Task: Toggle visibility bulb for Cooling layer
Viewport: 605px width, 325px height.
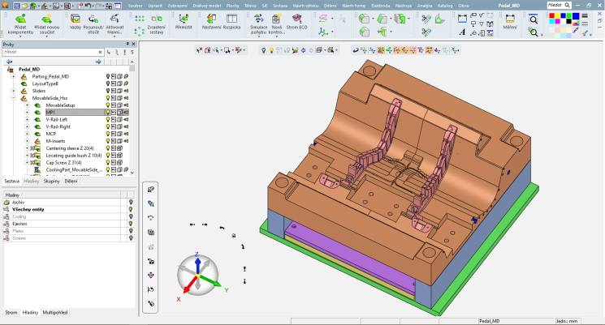Action: point(131,217)
